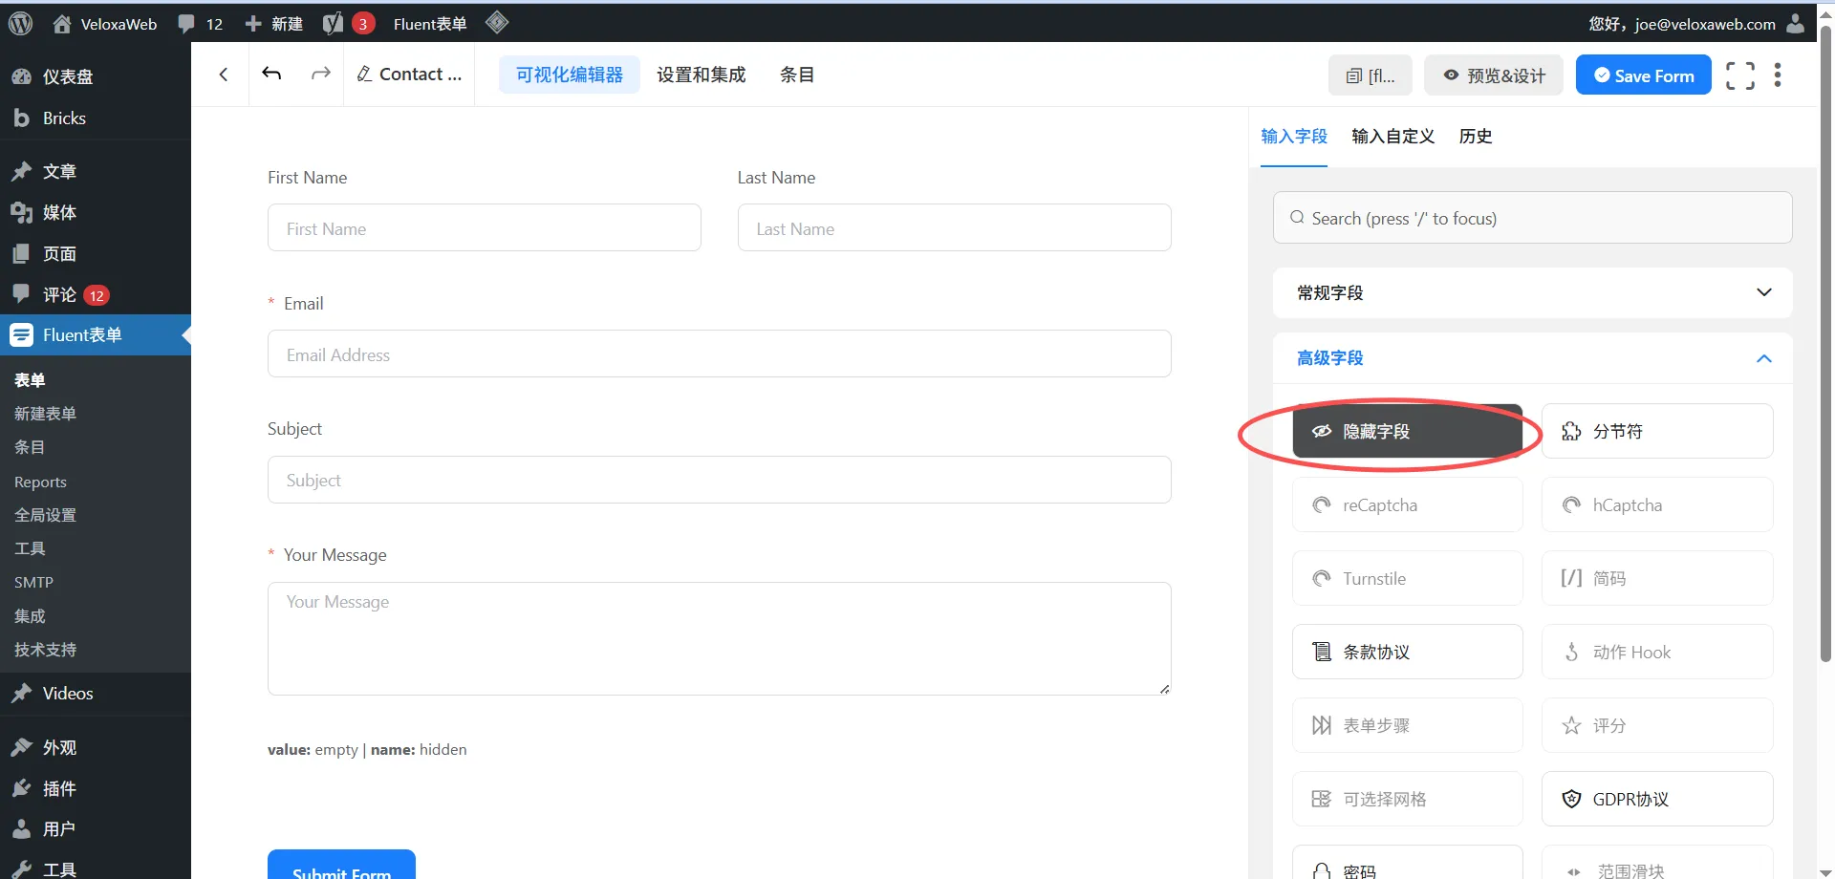Open the three-dot more options menu
The height and width of the screenshot is (879, 1835).
point(1778,75)
